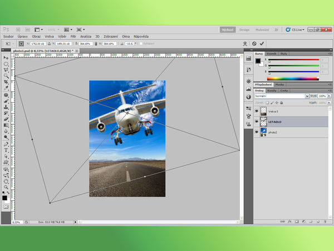Select the Move tool in the toolbox

tap(6, 57)
